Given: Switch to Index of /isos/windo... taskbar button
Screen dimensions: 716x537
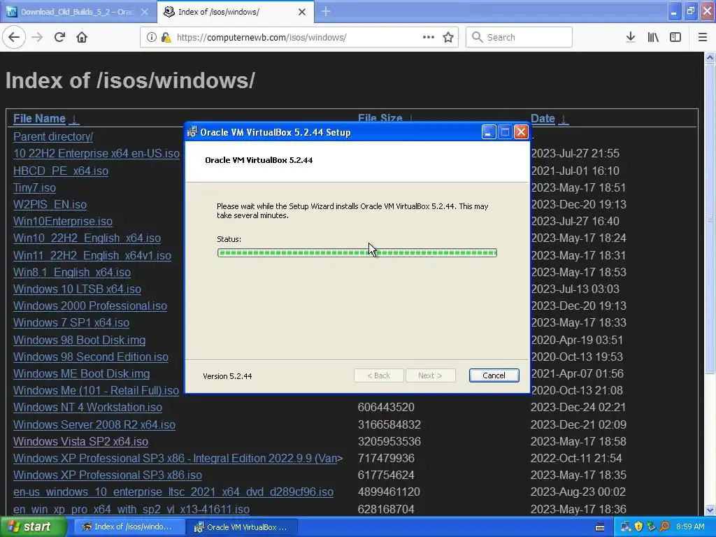Looking at the screenshot, I should (129, 527).
